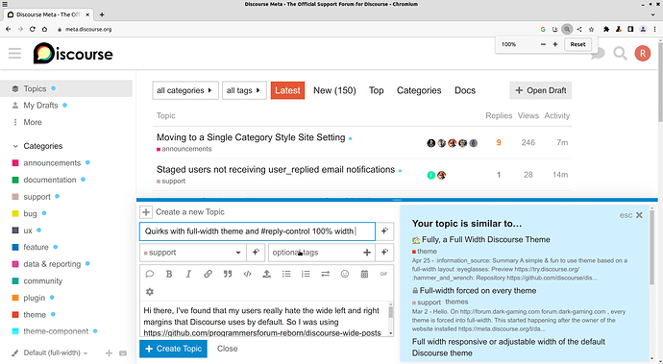Insert hyperlink in composer
The image size is (663, 364).
[209, 274]
